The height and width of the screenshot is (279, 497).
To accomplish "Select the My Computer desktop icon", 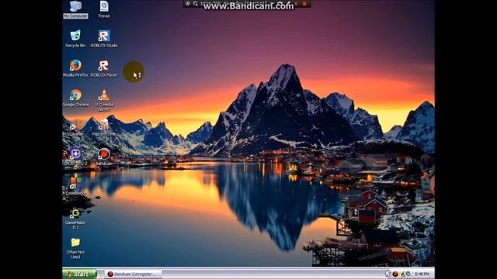I will coord(75,9).
